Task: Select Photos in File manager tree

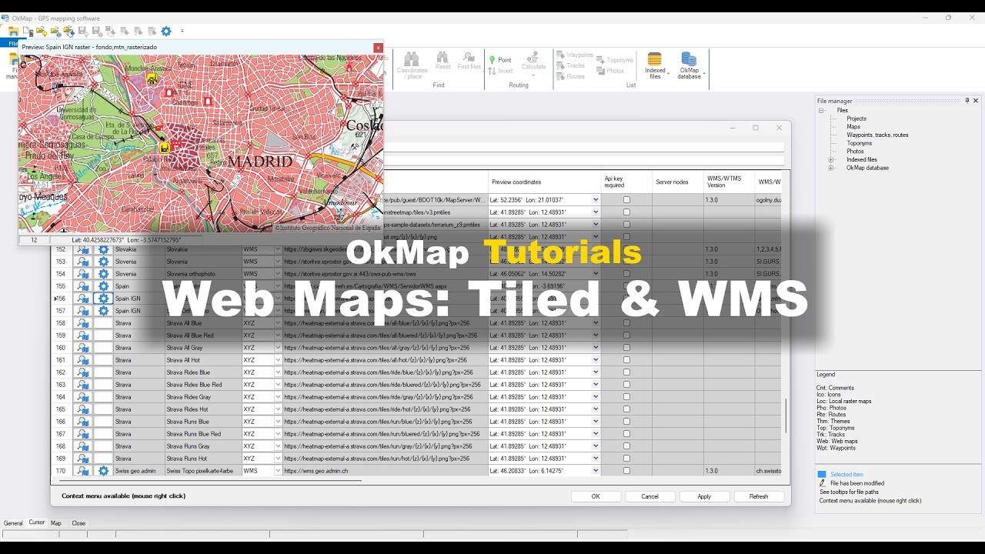Action: pos(855,152)
